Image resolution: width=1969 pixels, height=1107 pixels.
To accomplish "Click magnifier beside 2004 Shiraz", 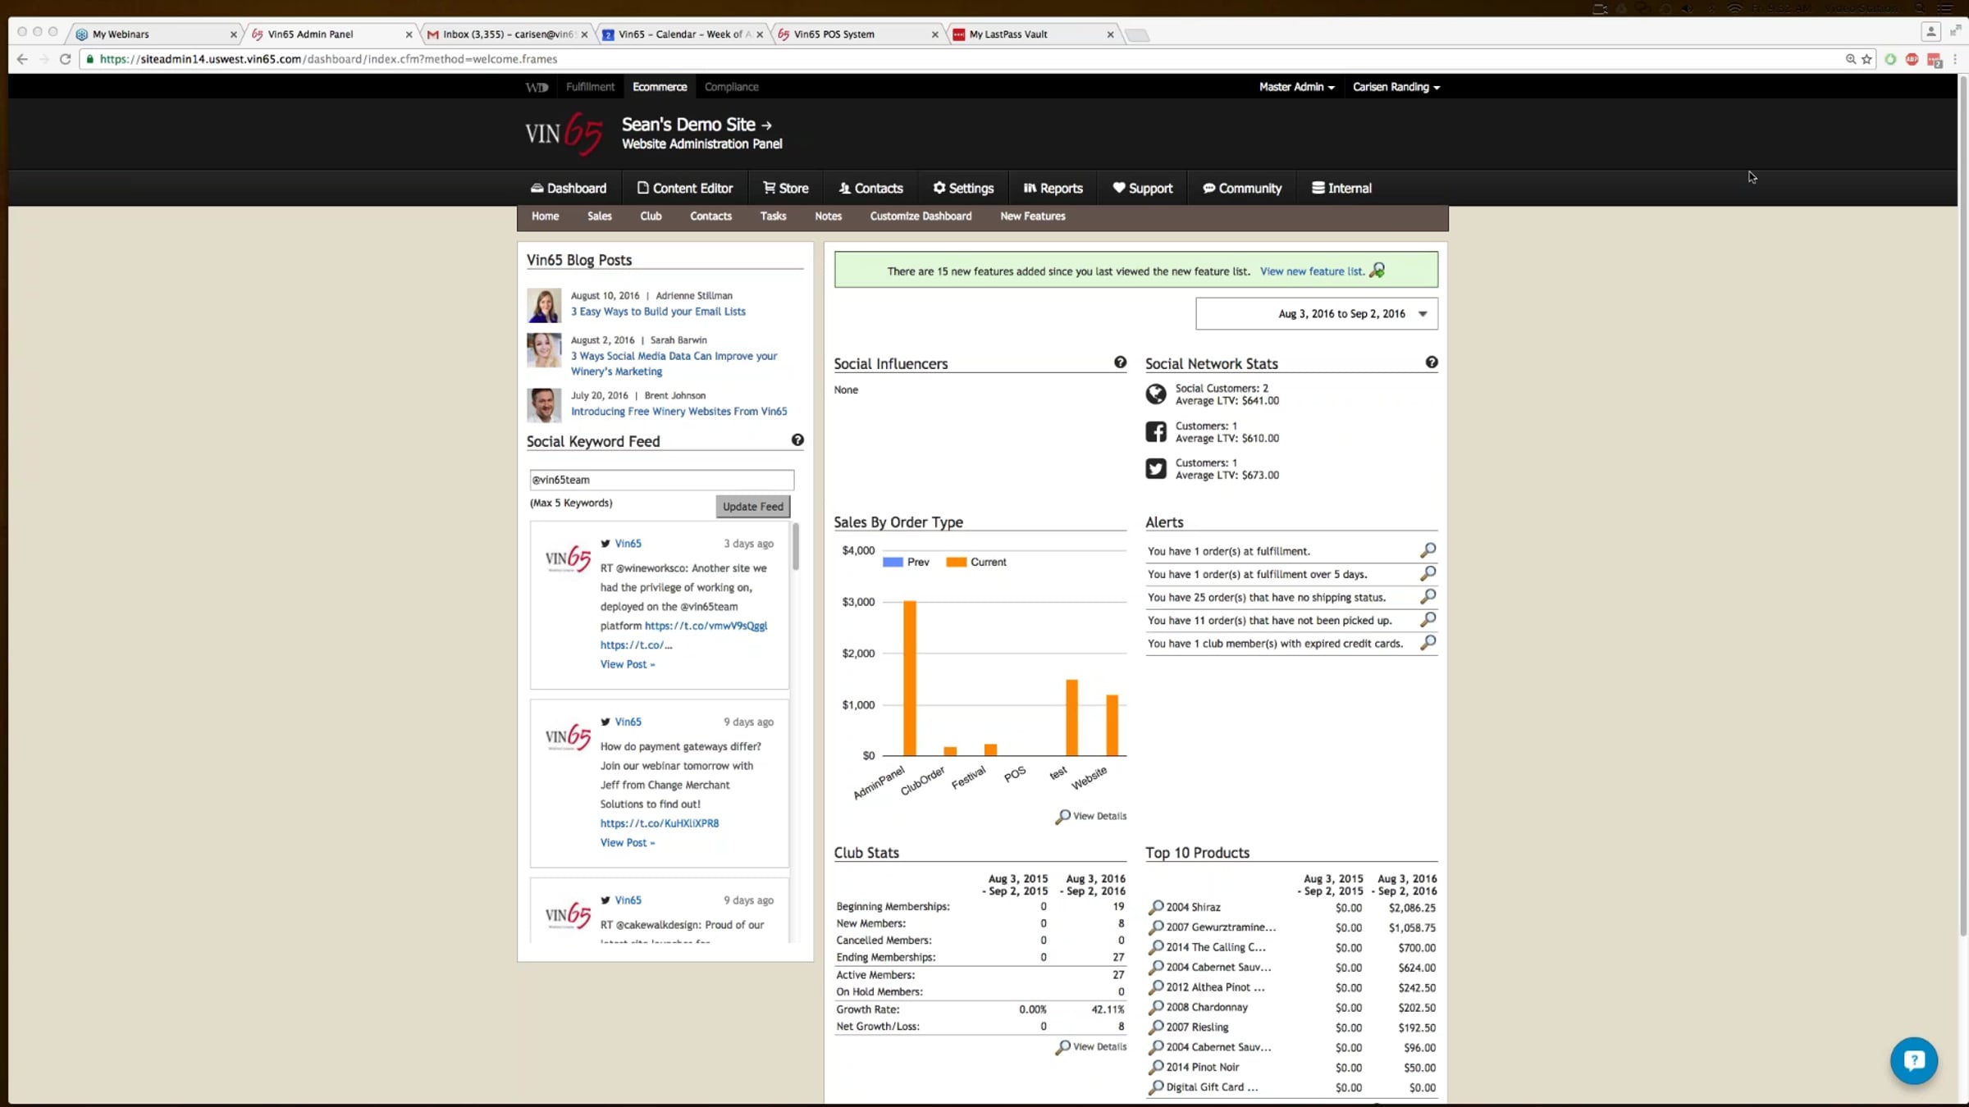I will (x=1156, y=907).
